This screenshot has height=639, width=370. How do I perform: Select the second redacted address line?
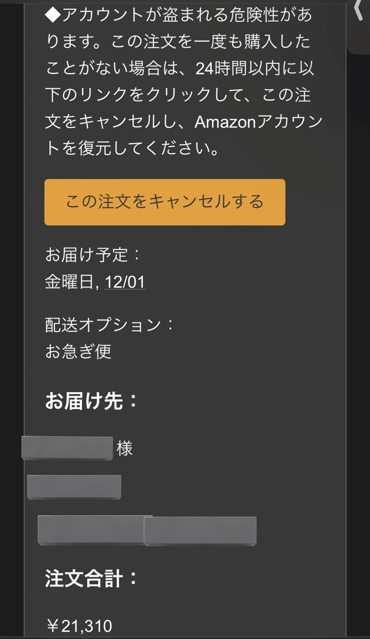[74, 487]
